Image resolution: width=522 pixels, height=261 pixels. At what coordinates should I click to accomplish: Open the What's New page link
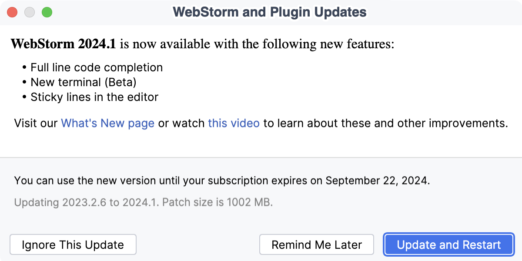[x=108, y=123]
